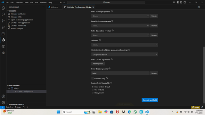Select the Add build configuration tree item
The width and height of the screenshot is (205, 115).
26,91
